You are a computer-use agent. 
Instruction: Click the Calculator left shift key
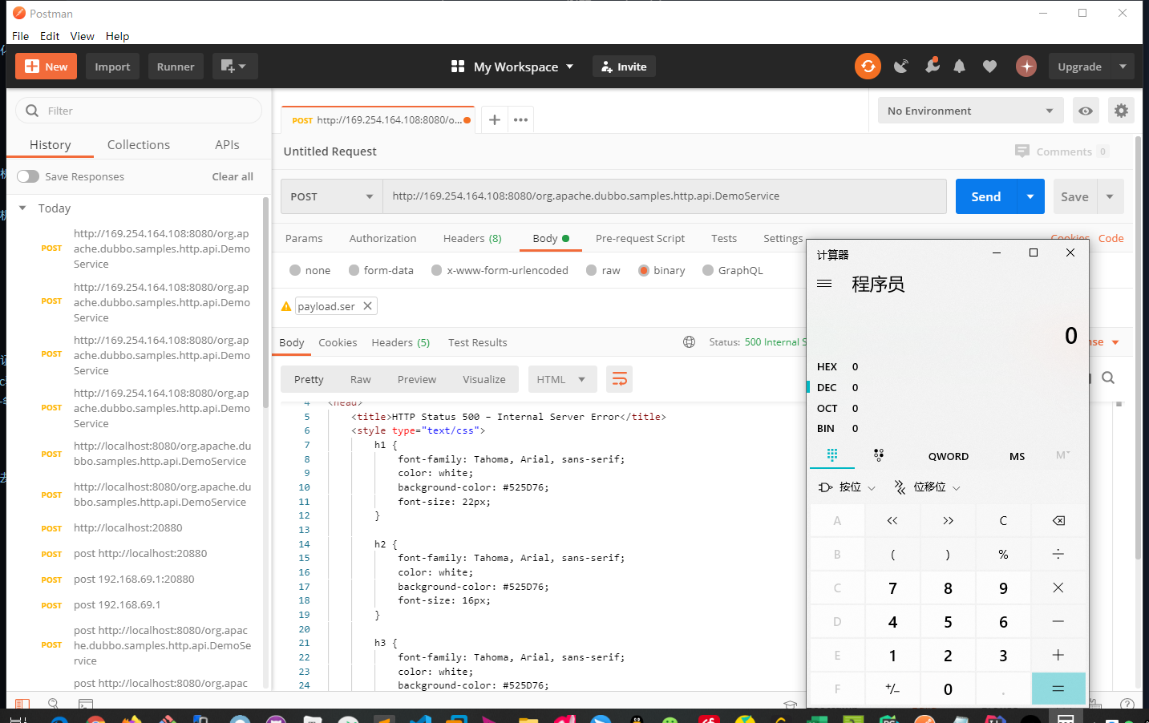click(x=892, y=521)
